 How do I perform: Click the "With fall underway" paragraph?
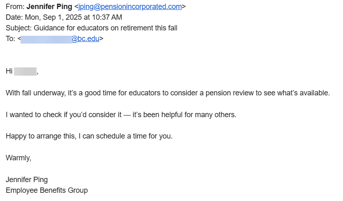(x=168, y=93)
